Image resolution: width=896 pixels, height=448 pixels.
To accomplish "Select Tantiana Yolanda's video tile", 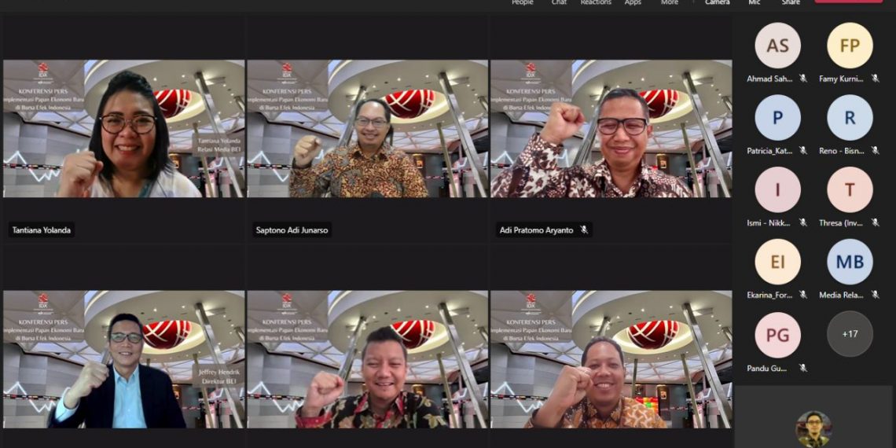I will coord(124,129).
